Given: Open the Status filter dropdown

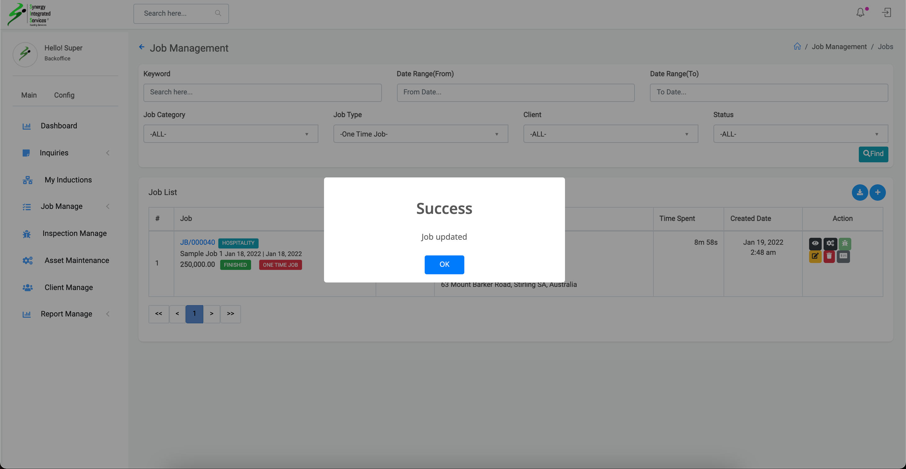Looking at the screenshot, I should tap(800, 134).
